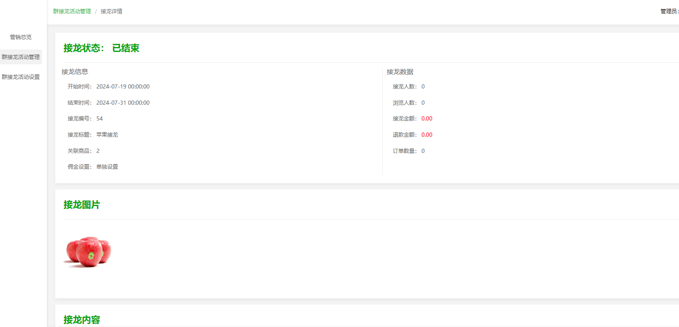This screenshot has width=679, height=327.
Task: Open 营销总览 in the sidebar
Action: [x=21, y=37]
